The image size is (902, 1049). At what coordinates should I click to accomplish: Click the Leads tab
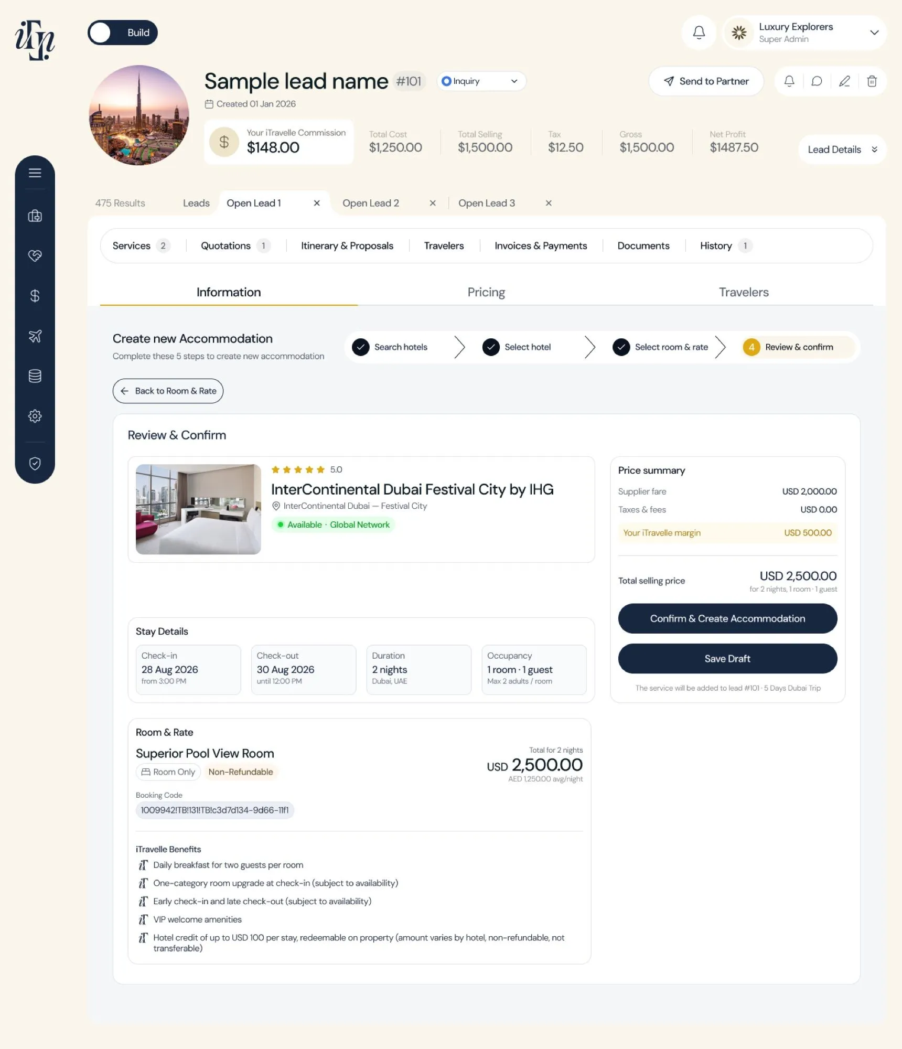point(196,203)
